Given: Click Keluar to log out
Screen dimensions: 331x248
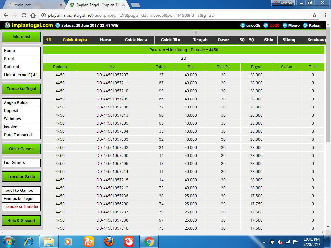Looking at the screenshot, I should [x=312, y=25].
